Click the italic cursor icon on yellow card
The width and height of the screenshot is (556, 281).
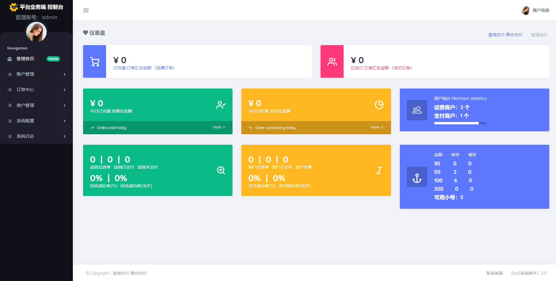coord(379,170)
